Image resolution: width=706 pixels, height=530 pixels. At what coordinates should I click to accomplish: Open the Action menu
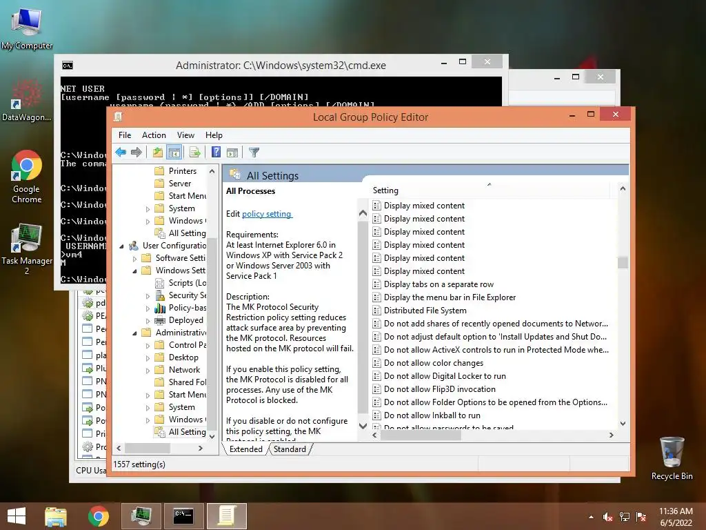pos(154,135)
